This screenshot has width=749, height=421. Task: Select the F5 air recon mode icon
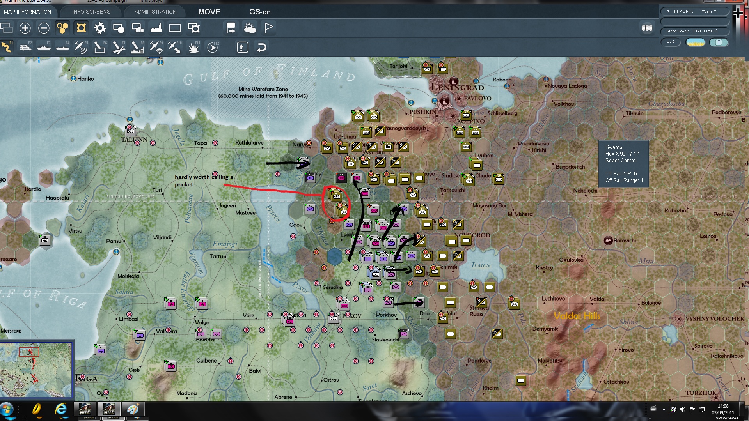[x=81, y=48]
